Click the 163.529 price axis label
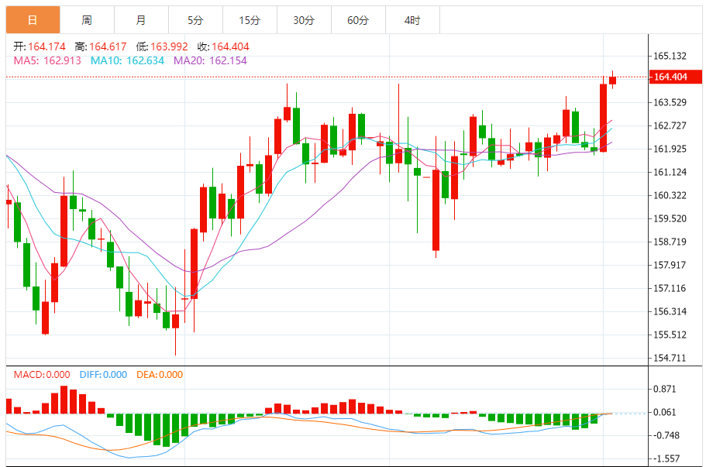This screenshot has height=467, width=706. point(670,102)
